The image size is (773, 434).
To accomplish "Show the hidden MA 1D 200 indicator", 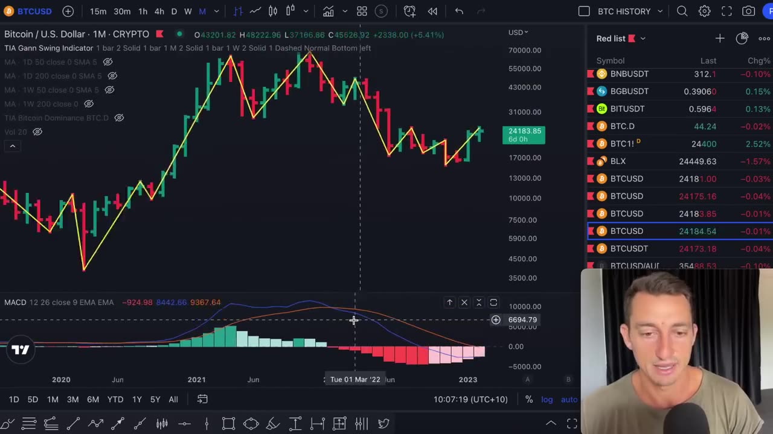I will (112, 76).
